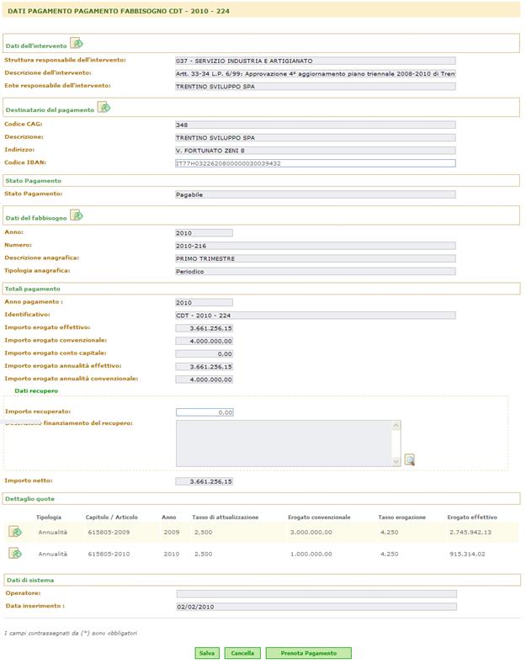The image size is (526, 664).
Task: Edit the Codice IBAN field
Action: 316,163
